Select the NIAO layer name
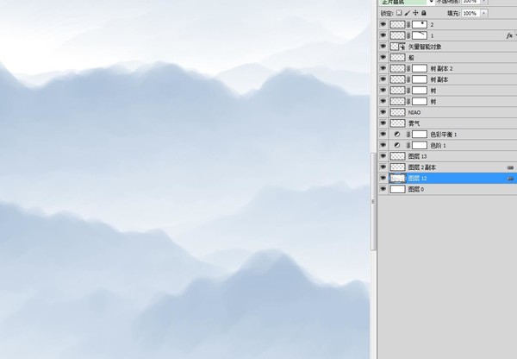Screen dimensions: 517x359 pyautogui.click(x=414, y=113)
